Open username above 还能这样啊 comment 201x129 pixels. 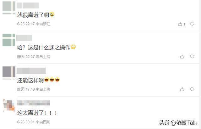(x=31, y=71)
